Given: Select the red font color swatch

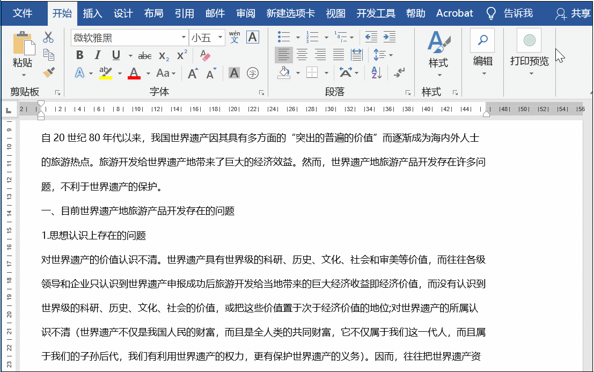Looking at the screenshot, I should [133, 72].
